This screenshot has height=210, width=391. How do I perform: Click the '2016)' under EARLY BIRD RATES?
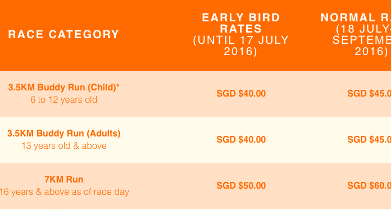[240, 52]
